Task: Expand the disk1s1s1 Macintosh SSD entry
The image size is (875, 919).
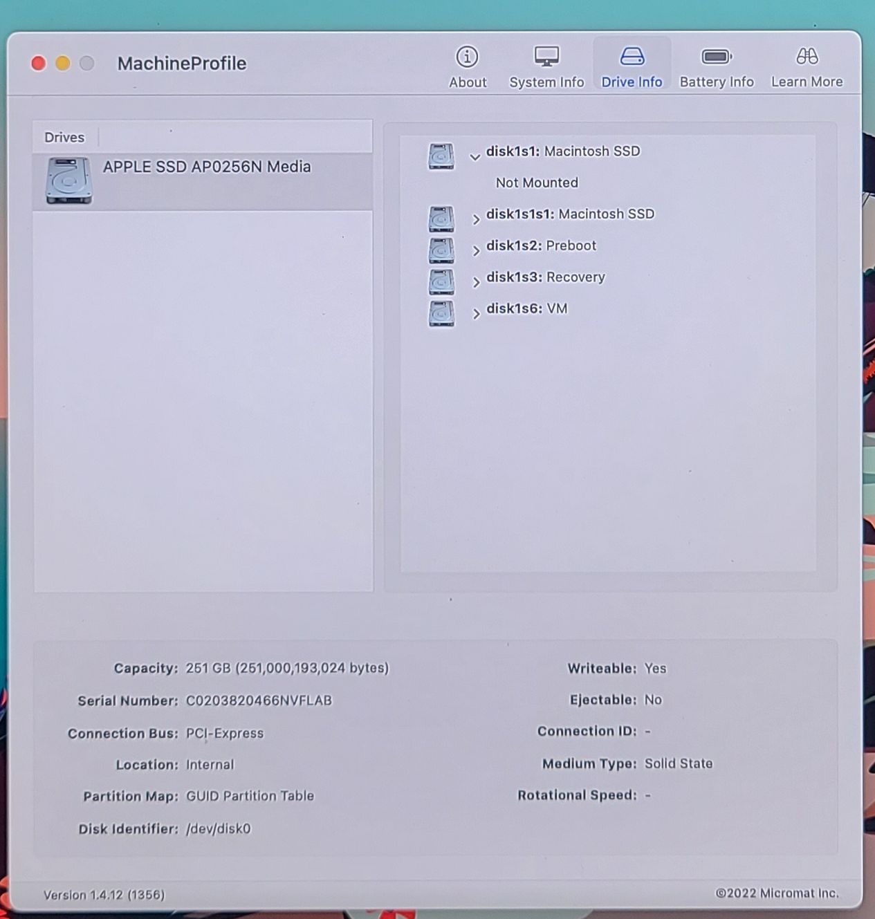Action: pyautogui.click(x=476, y=219)
